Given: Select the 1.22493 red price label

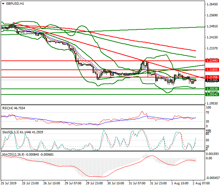Looking at the screenshot, I should click(x=212, y=61).
